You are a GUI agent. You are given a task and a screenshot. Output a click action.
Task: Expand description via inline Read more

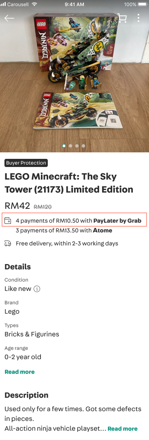(x=122, y=429)
